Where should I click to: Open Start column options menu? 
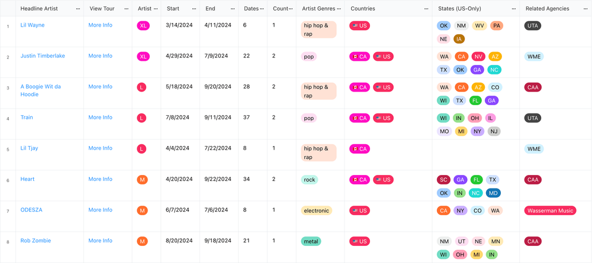pyautogui.click(x=194, y=9)
